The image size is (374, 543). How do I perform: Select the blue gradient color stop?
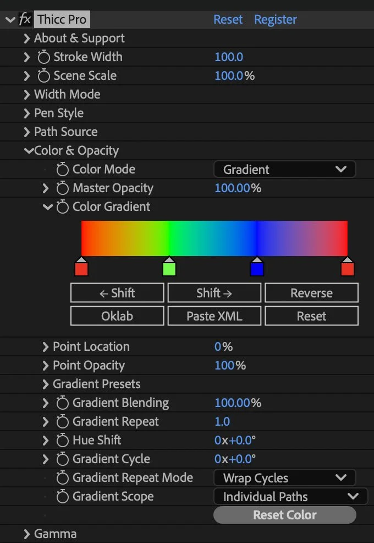point(257,267)
